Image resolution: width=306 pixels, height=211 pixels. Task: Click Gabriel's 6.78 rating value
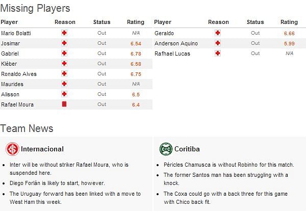coord(136,54)
